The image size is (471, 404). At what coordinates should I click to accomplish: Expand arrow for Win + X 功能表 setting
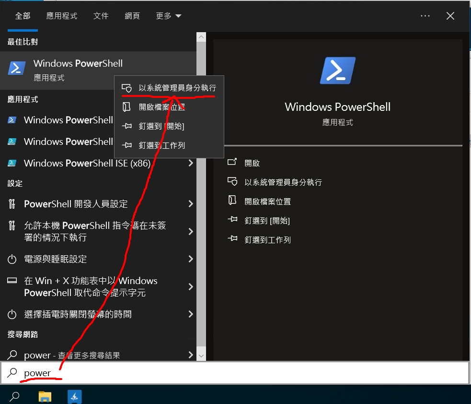click(190, 286)
